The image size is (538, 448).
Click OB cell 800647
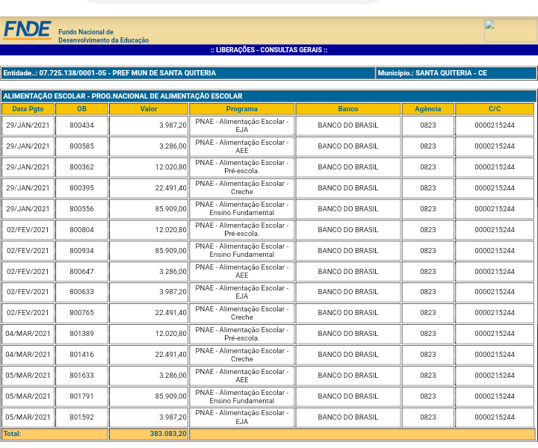(x=81, y=272)
